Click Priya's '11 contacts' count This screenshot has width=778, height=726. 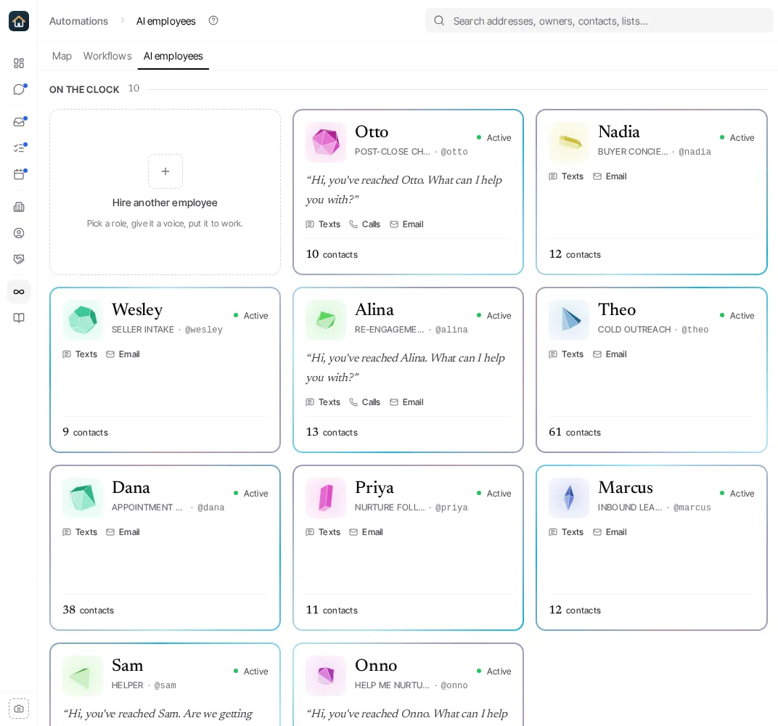[x=332, y=611]
